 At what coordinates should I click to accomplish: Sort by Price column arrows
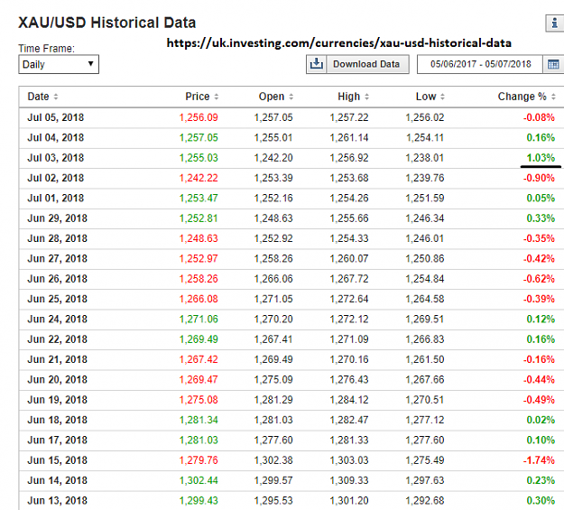[217, 97]
